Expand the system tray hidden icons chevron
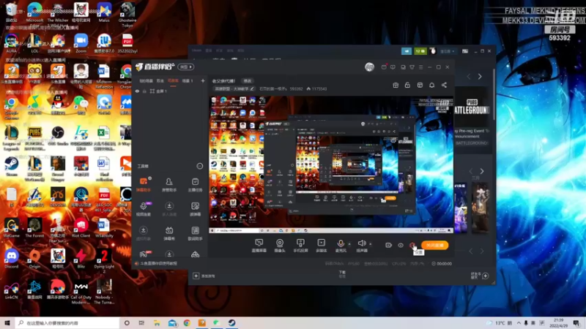 tap(519, 323)
